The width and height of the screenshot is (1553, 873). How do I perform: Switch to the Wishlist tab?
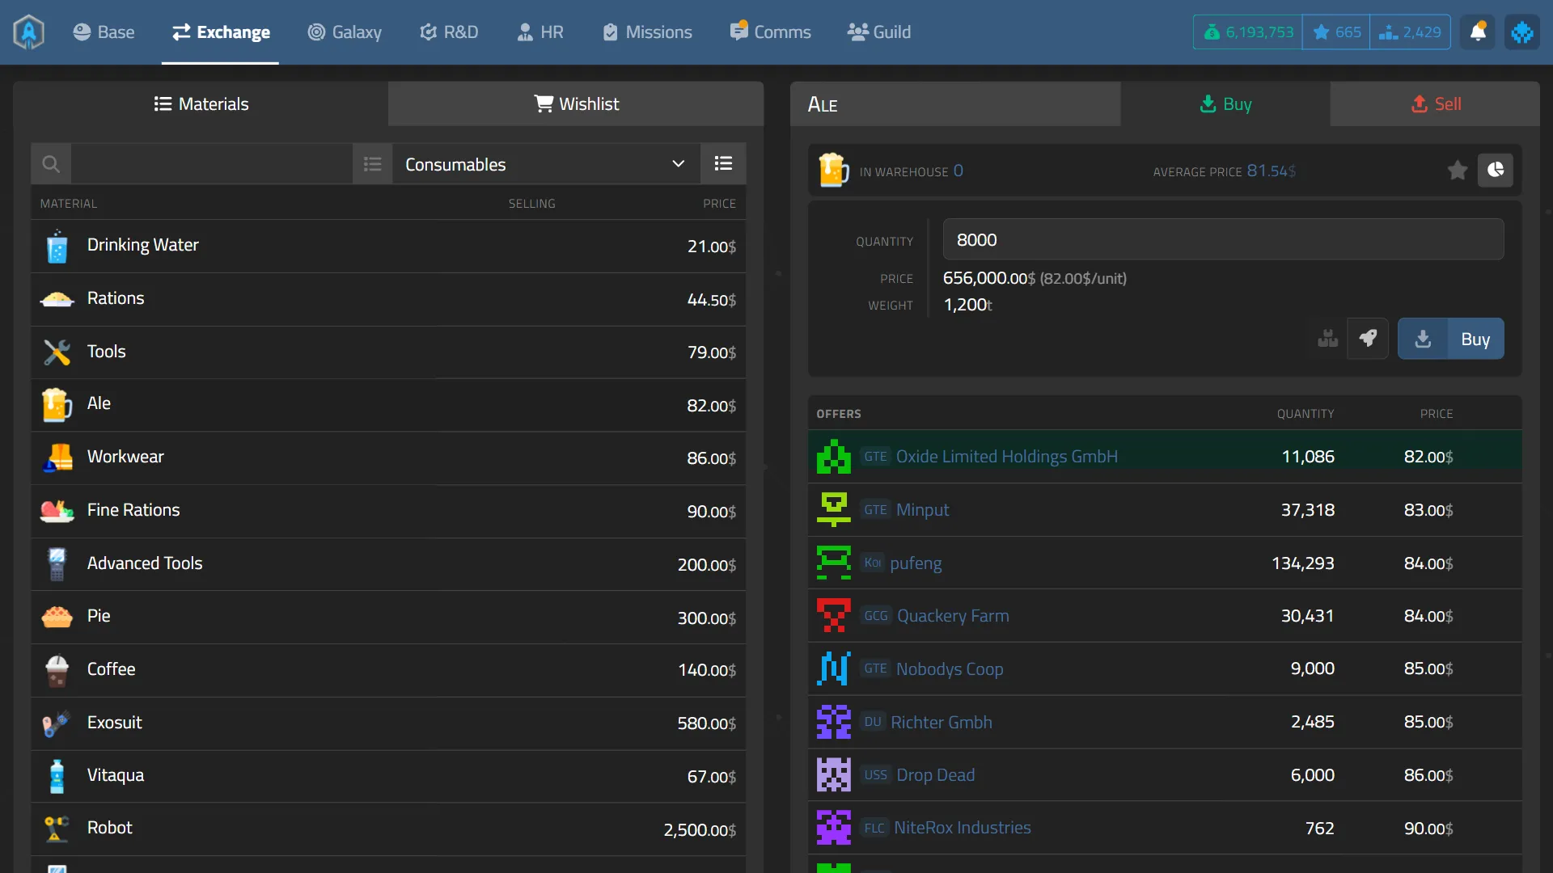(576, 103)
